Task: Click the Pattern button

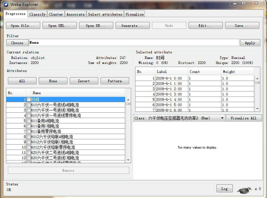Action: point(115,81)
